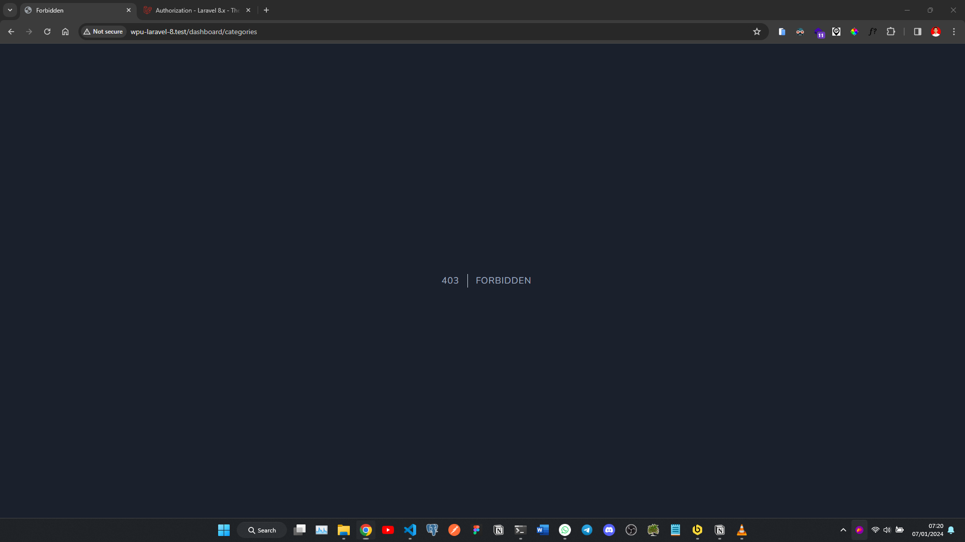Viewport: 965px width, 542px height.
Task: Click the Windows taskbar Search box
Action: pos(262,530)
